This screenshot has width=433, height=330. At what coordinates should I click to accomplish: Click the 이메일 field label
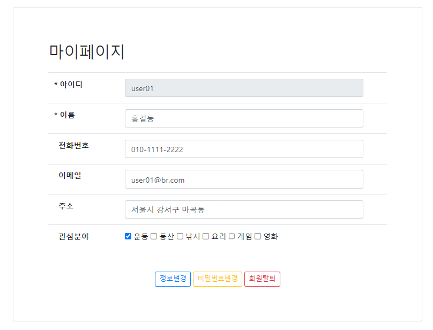(x=70, y=175)
